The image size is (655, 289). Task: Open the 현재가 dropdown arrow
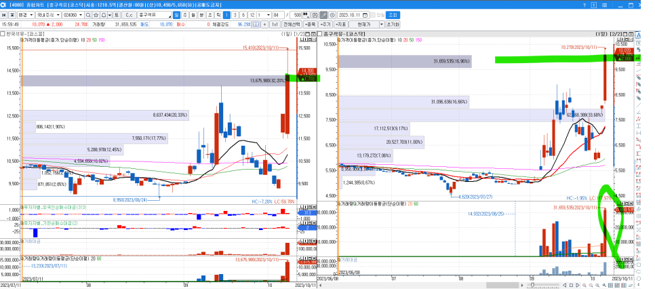click(381, 24)
